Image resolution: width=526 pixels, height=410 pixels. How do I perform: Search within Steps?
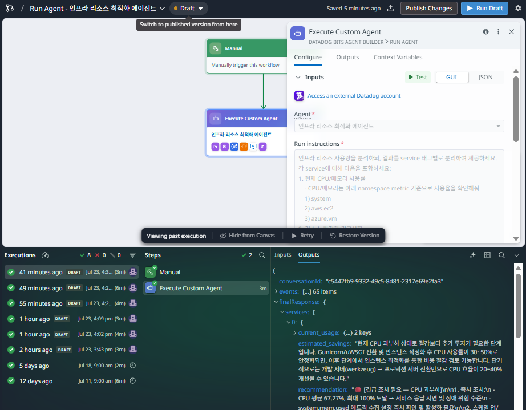tap(262, 255)
